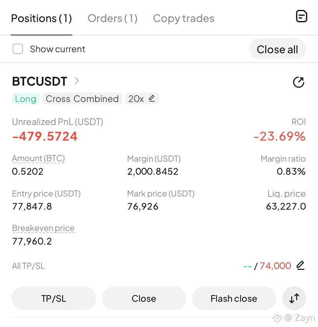Open the Cross Combined margin mode tag
This screenshot has height=327, width=318.
coord(82,99)
